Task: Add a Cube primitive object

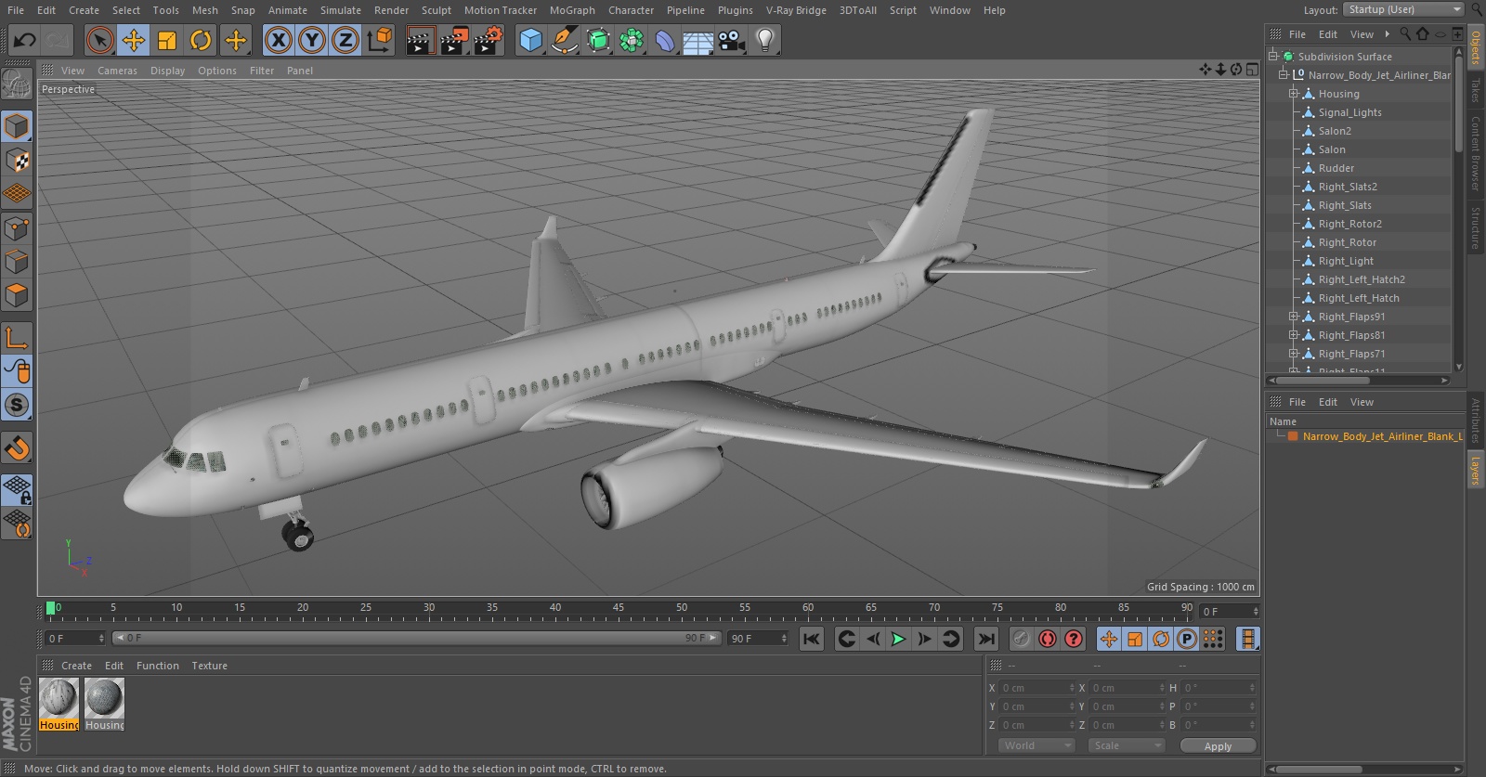Action: (530, 40)
